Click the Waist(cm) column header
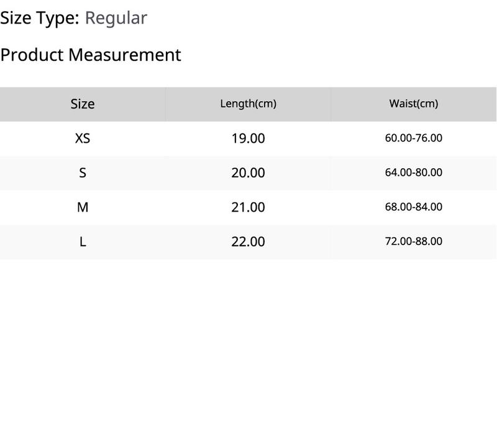The image size is (497, 427). coord(414,104)
